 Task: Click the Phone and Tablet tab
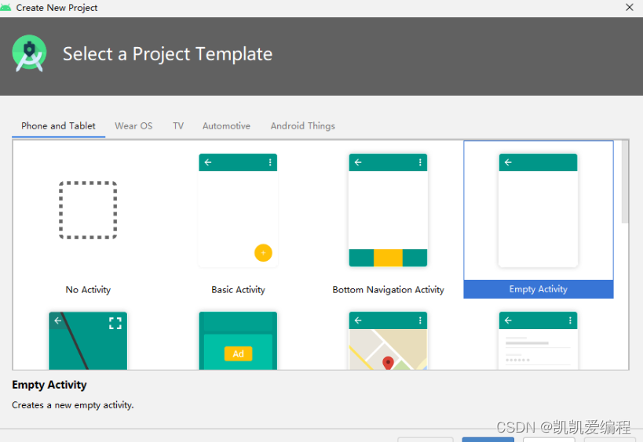point(58,126)
